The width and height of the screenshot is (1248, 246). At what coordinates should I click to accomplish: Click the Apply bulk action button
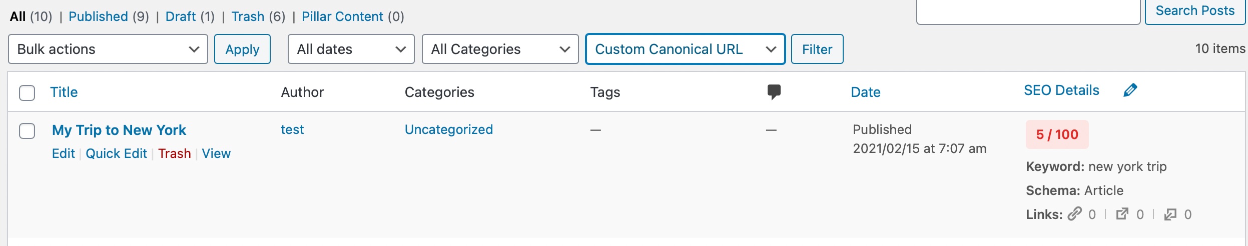coord(242,49)
